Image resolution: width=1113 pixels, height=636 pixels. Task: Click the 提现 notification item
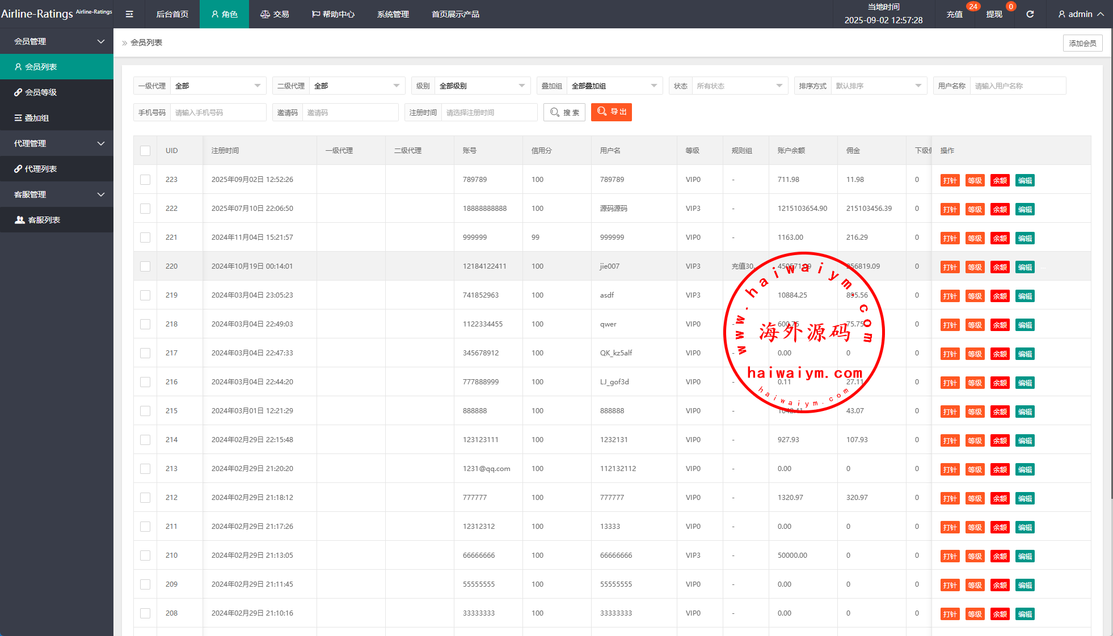point(994,14)
